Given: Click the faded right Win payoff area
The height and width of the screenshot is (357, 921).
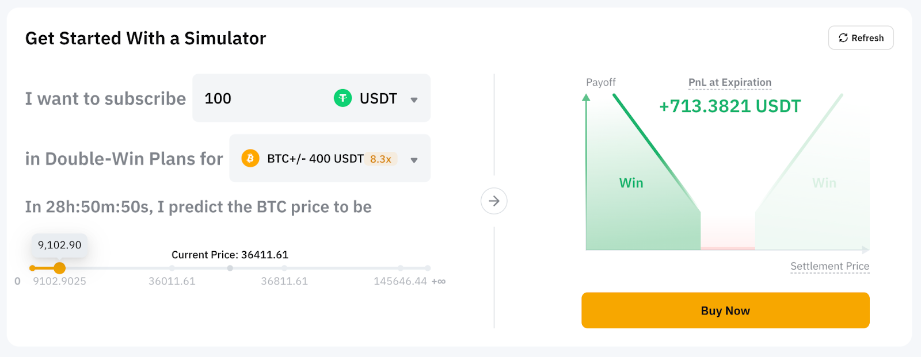Looking at the screenshot, I should point(824,183).
